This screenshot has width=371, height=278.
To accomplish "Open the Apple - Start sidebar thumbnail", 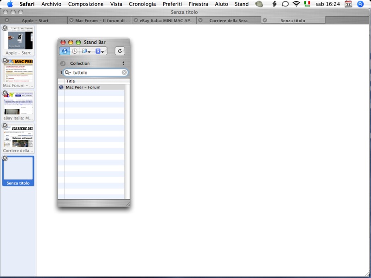I will tap(18, 41).
